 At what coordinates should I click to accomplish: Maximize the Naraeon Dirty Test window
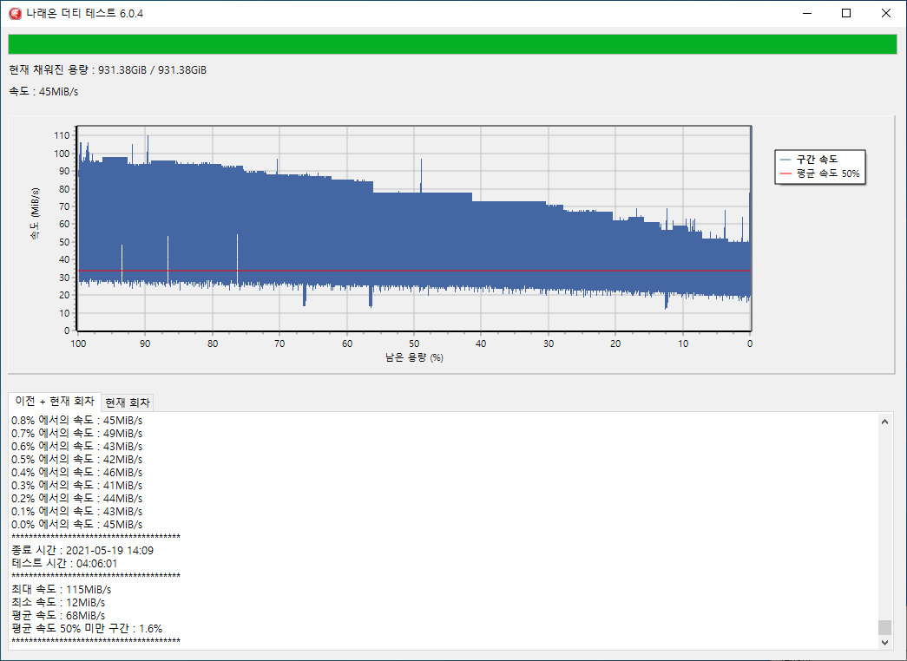tap(846, 13)
